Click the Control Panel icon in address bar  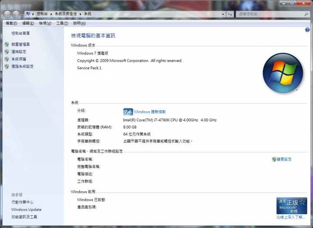click(x=28, y=14)
